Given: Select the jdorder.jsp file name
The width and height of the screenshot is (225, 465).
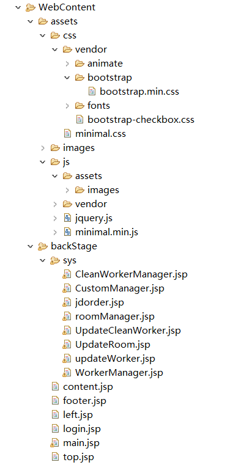Looking at the screenshot, I should [x=100, y=303].
